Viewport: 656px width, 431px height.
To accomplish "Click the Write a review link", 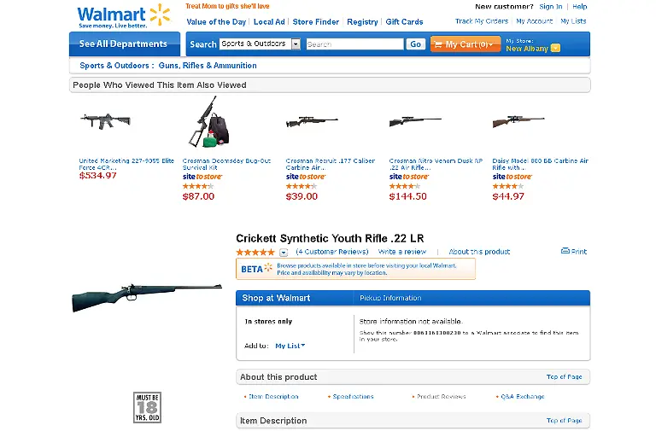I will (401, 253).
